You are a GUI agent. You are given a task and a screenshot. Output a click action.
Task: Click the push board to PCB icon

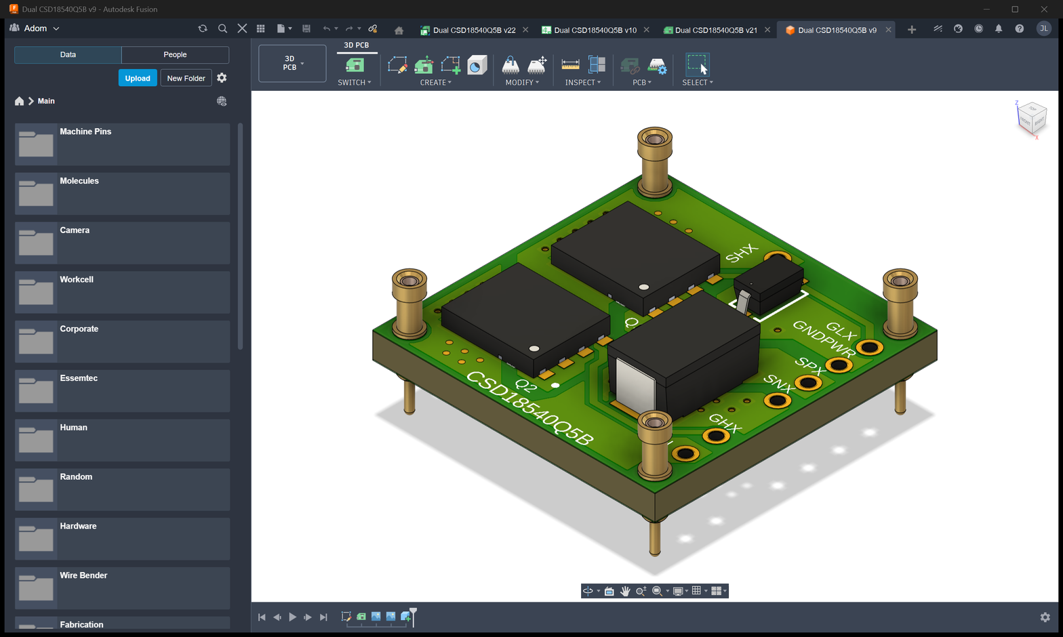pos(424,65)
